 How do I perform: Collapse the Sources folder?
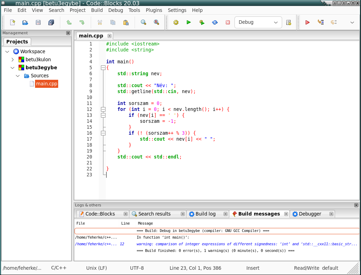(x=18, y=76)
